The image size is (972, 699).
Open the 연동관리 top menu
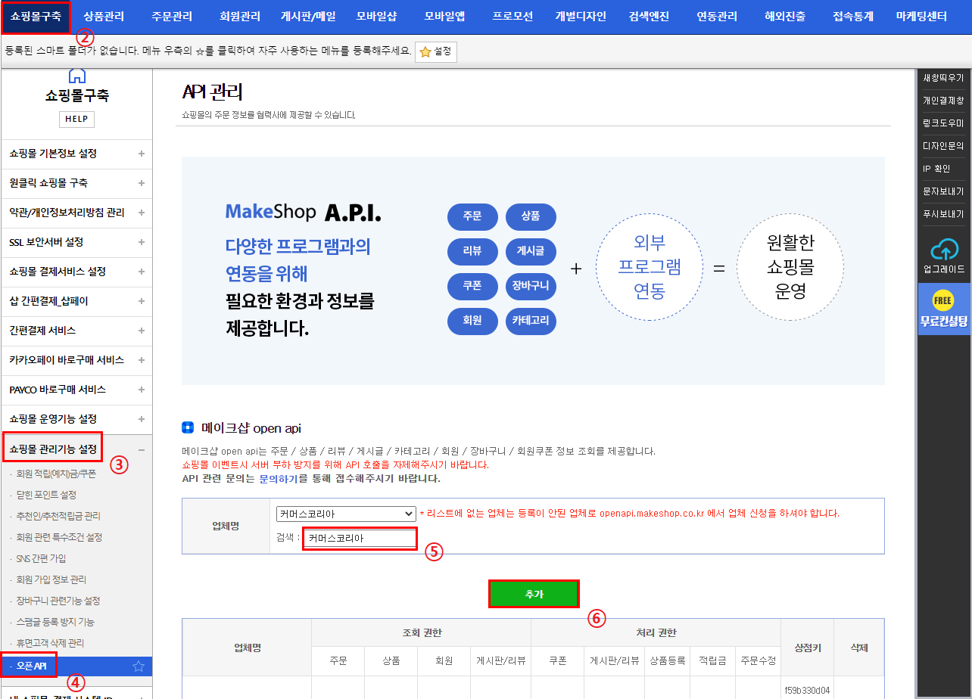tap(717, 17)
